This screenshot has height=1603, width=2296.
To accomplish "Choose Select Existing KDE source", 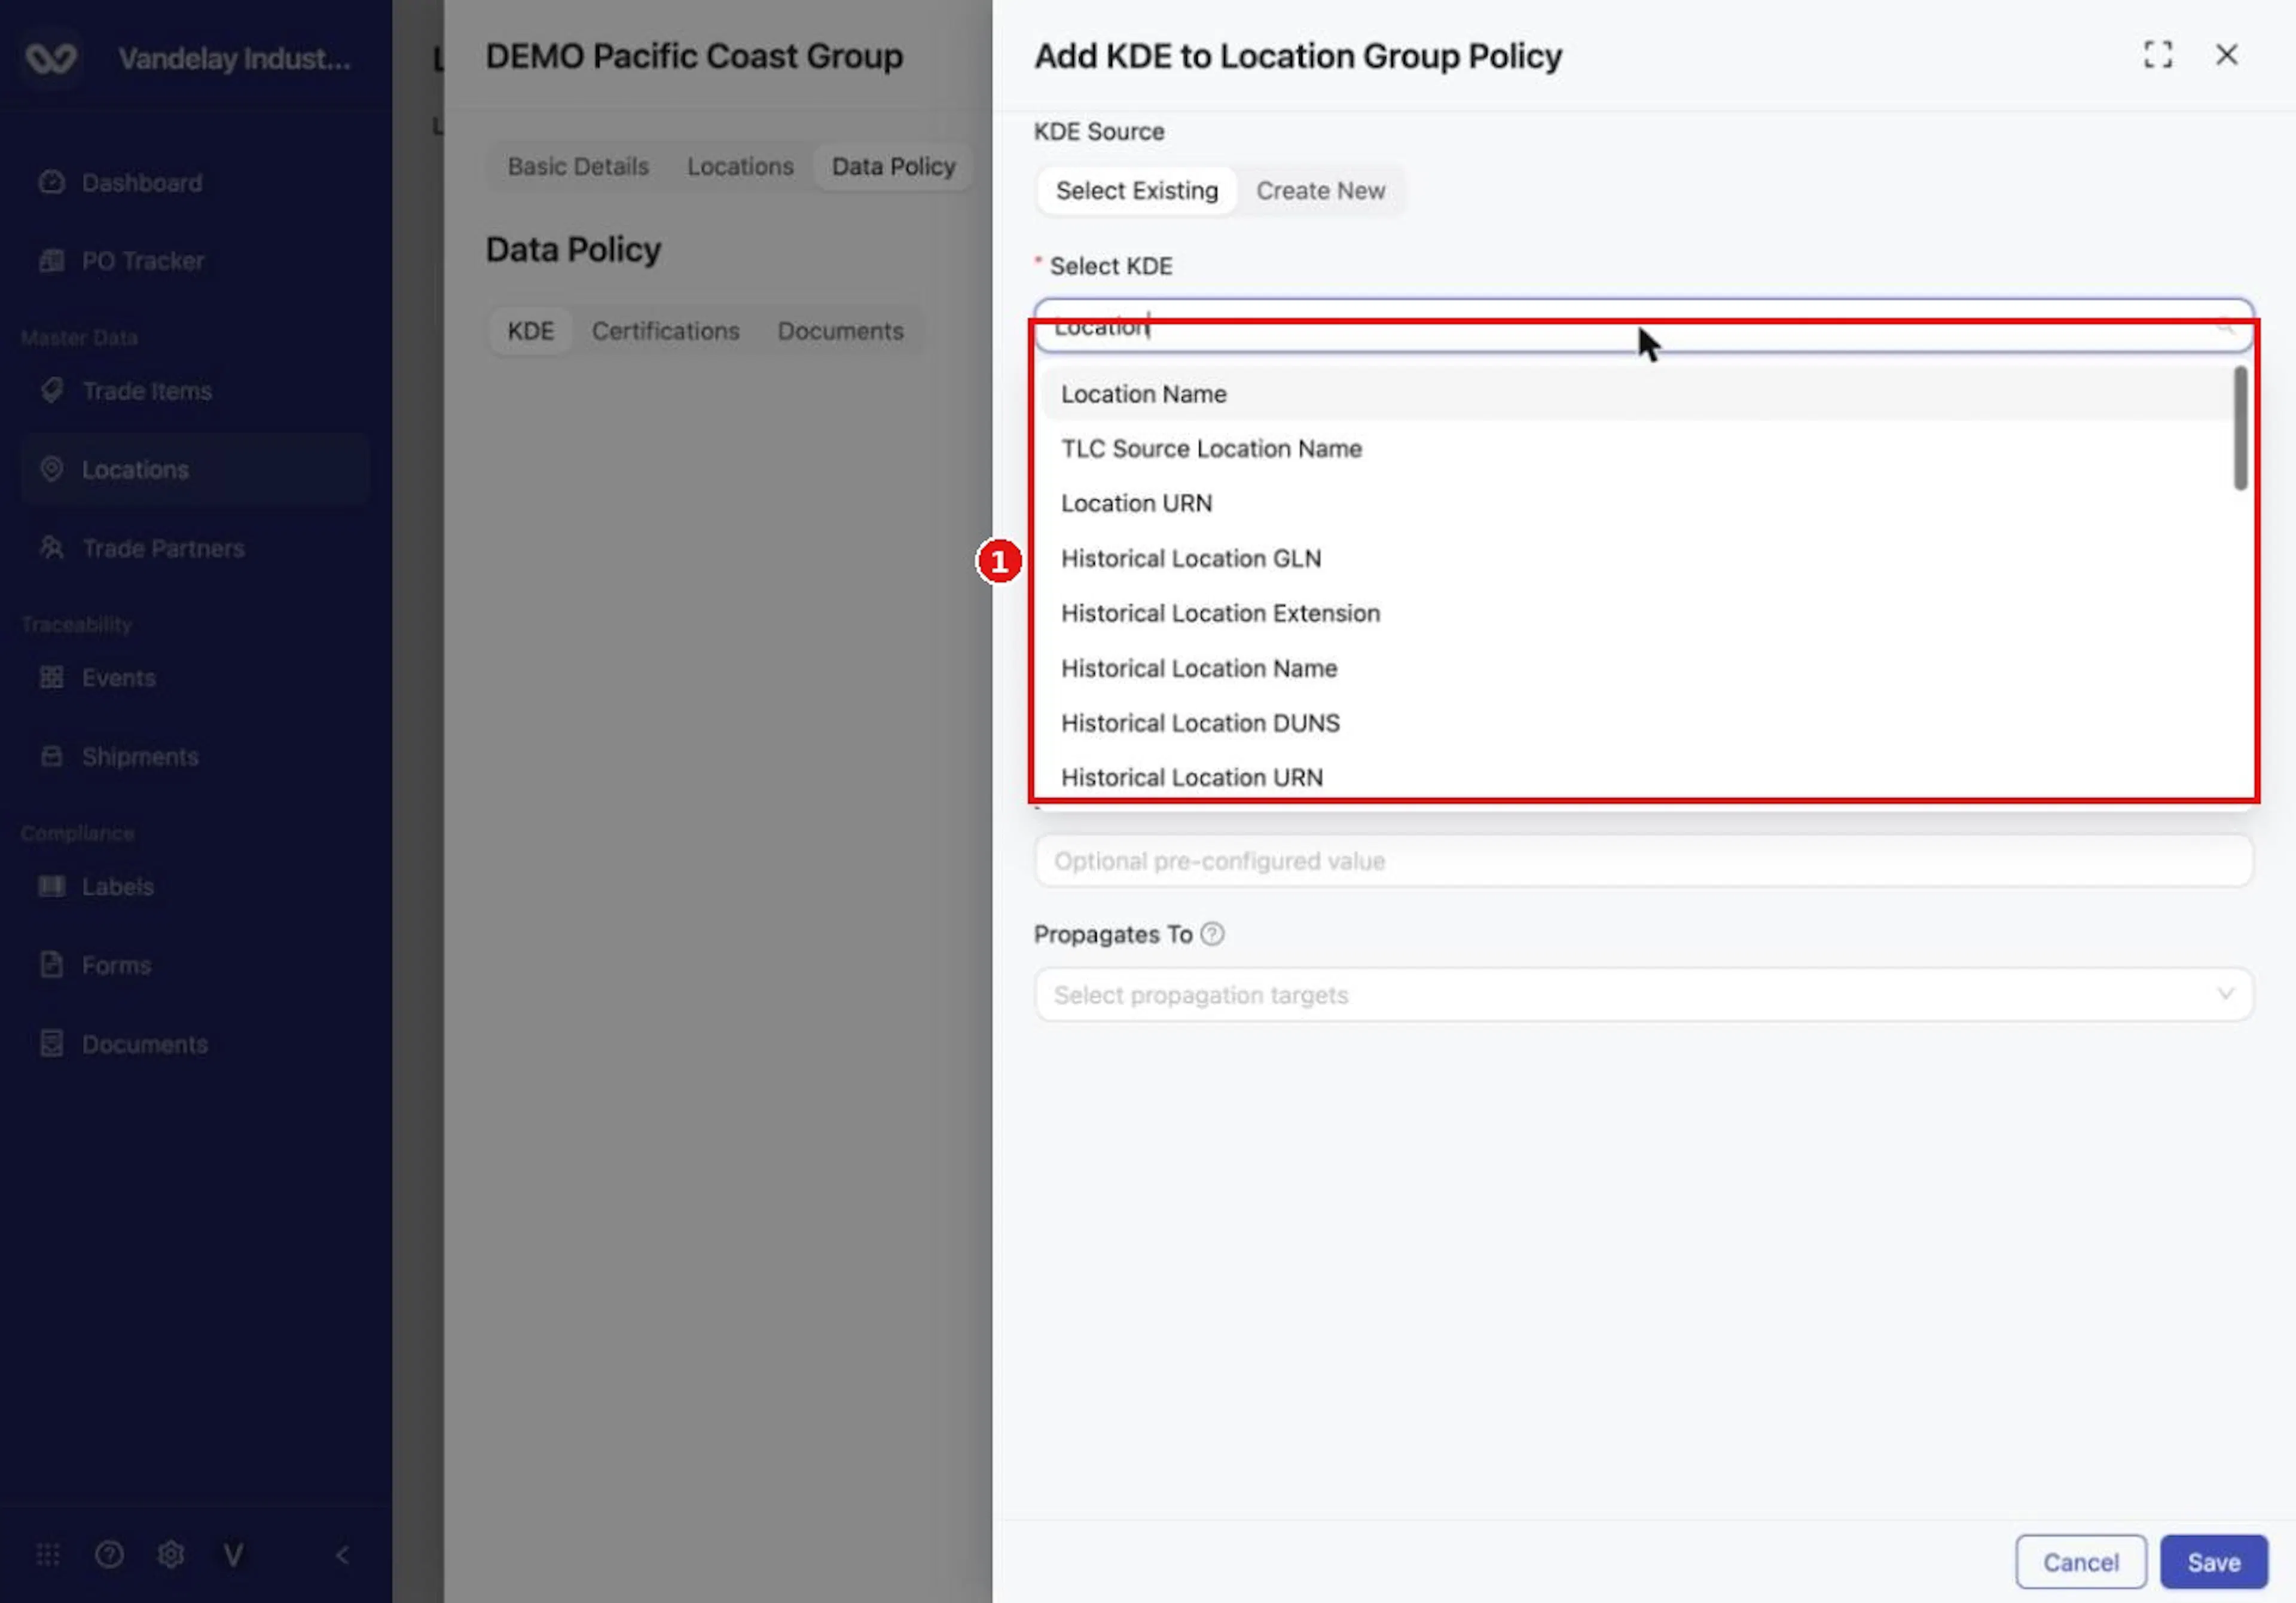I will click(x=1137, y=190).
